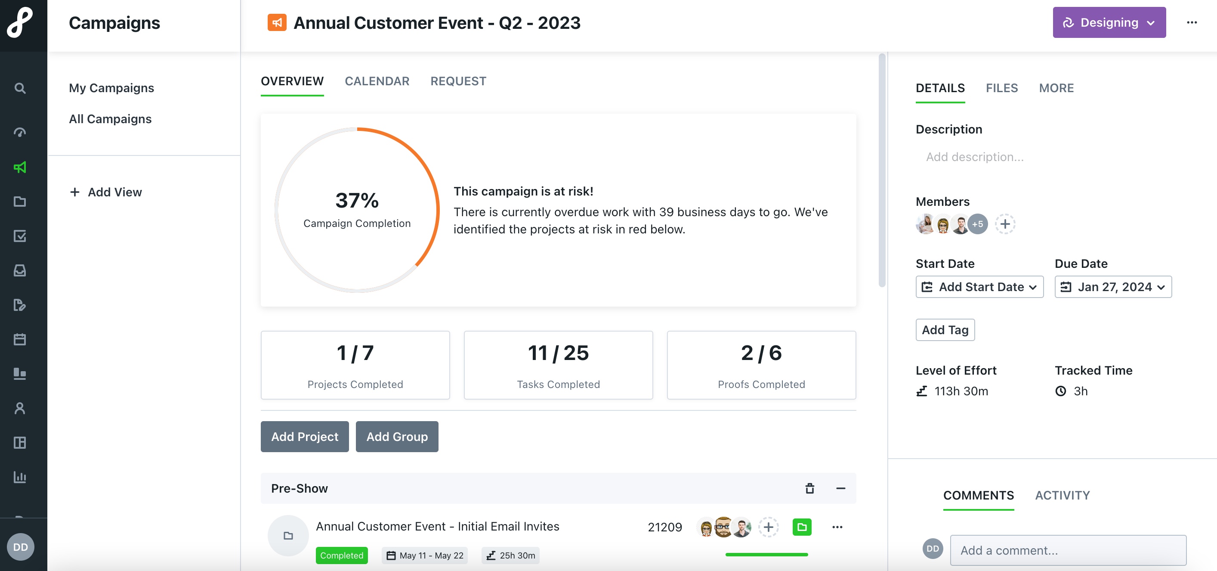Open the Jan 27, 2024 due date dropdown
This screenshot has height=571, width=1217.
[1113, 287]
